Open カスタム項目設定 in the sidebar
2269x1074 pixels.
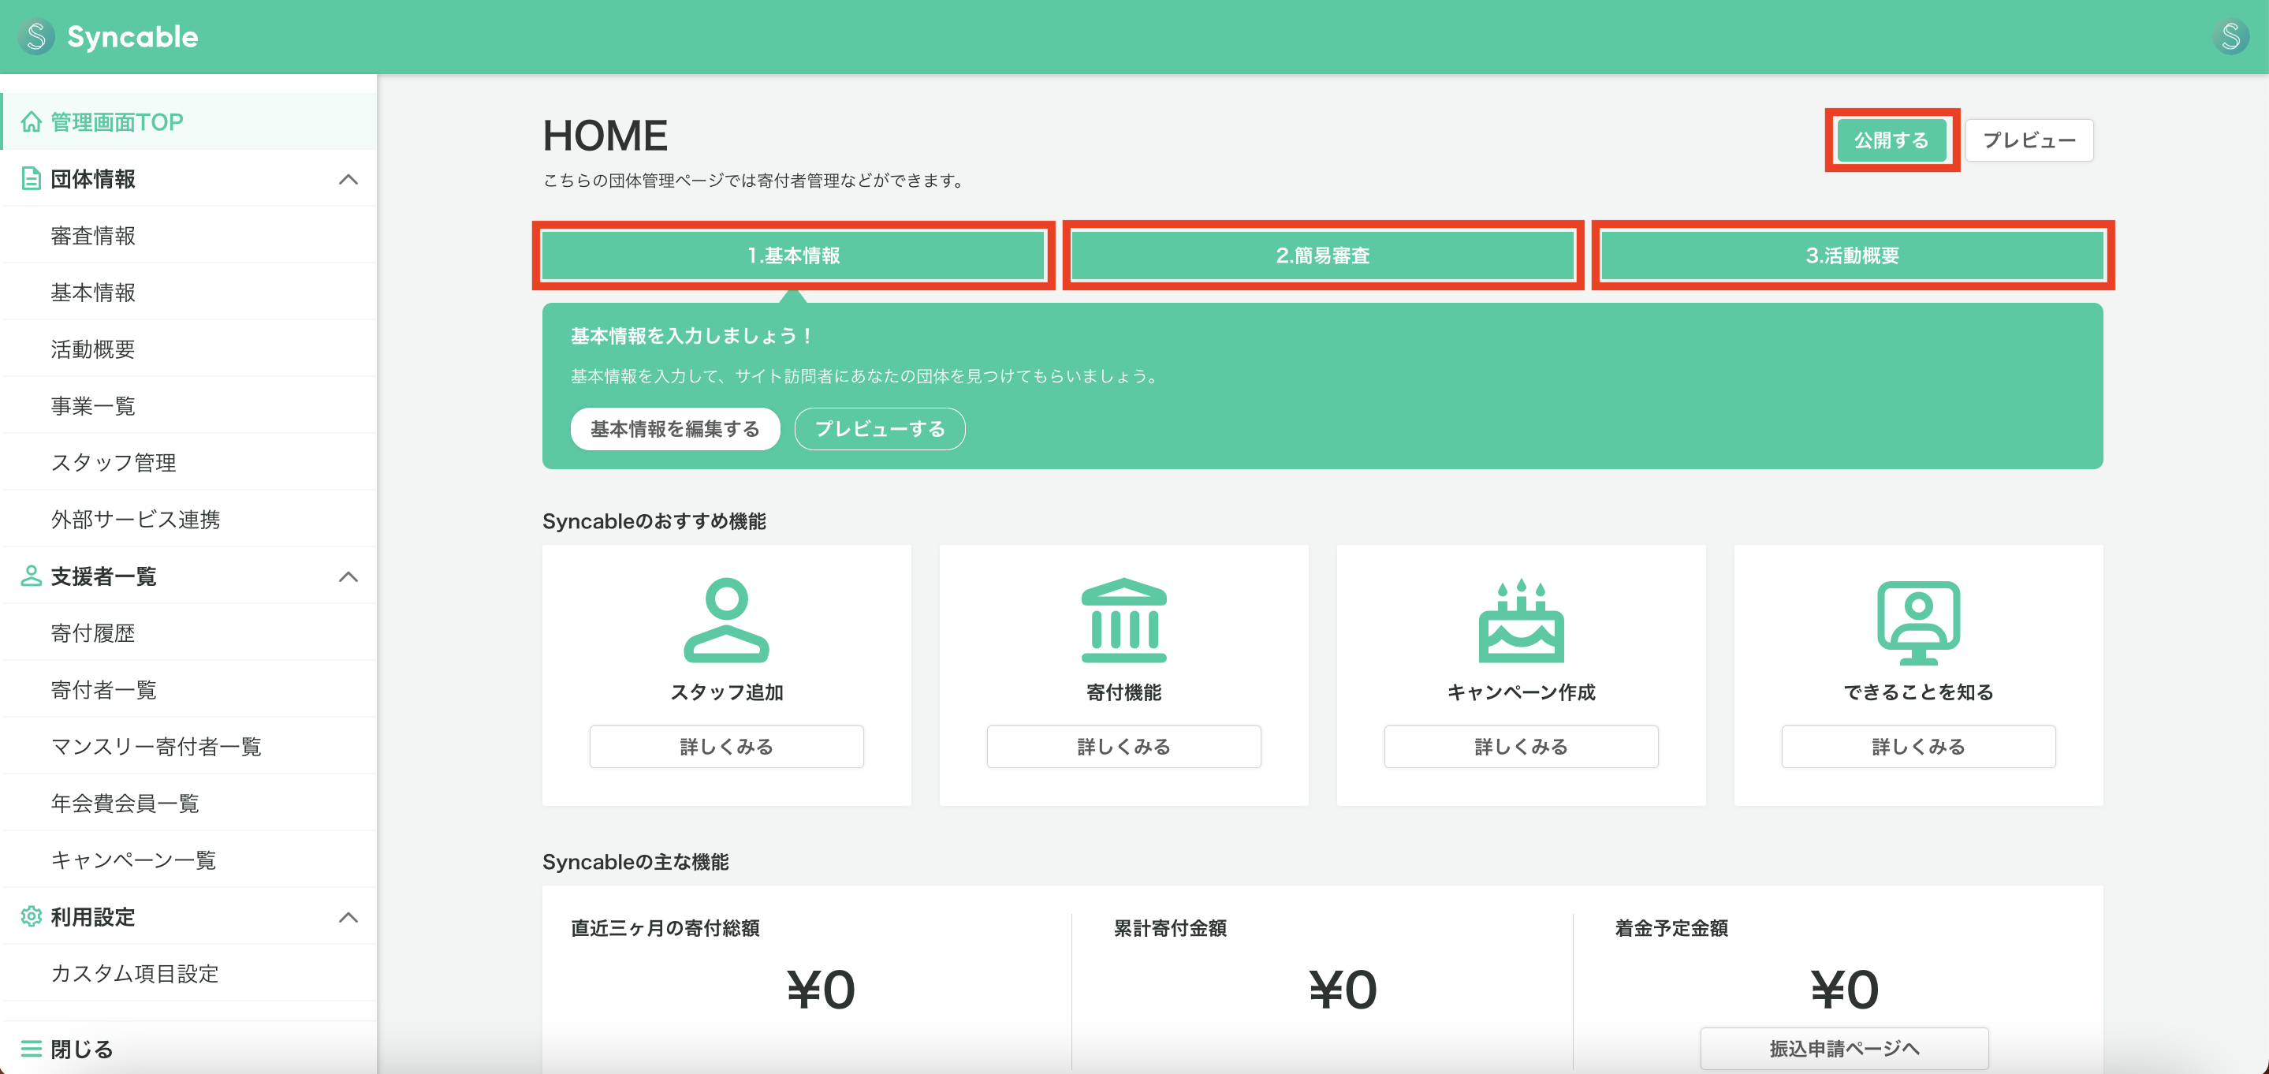tap(188, 974)
